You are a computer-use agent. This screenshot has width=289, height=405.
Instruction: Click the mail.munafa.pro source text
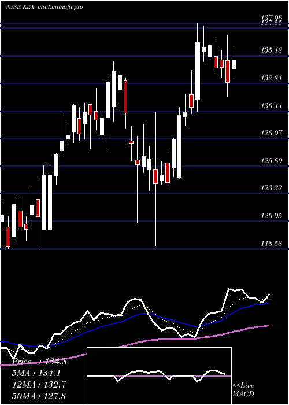[60, 7]
